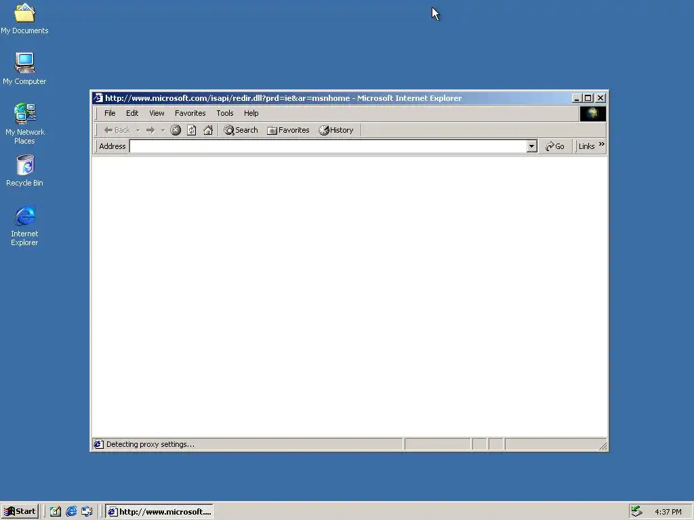
Task: Open the Edit menu
Action: pyautogui.click(x=132, y=113)
